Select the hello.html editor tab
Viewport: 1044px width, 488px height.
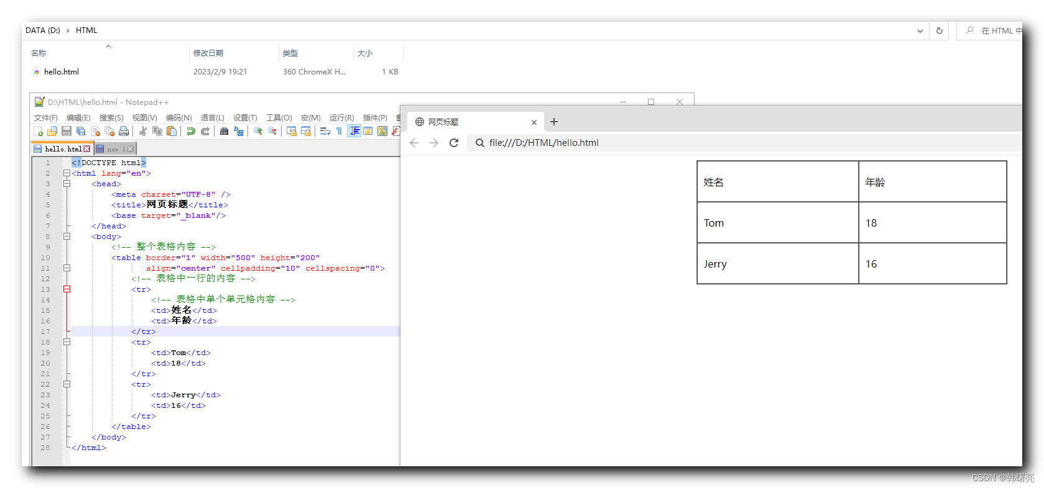coord(62,149)
